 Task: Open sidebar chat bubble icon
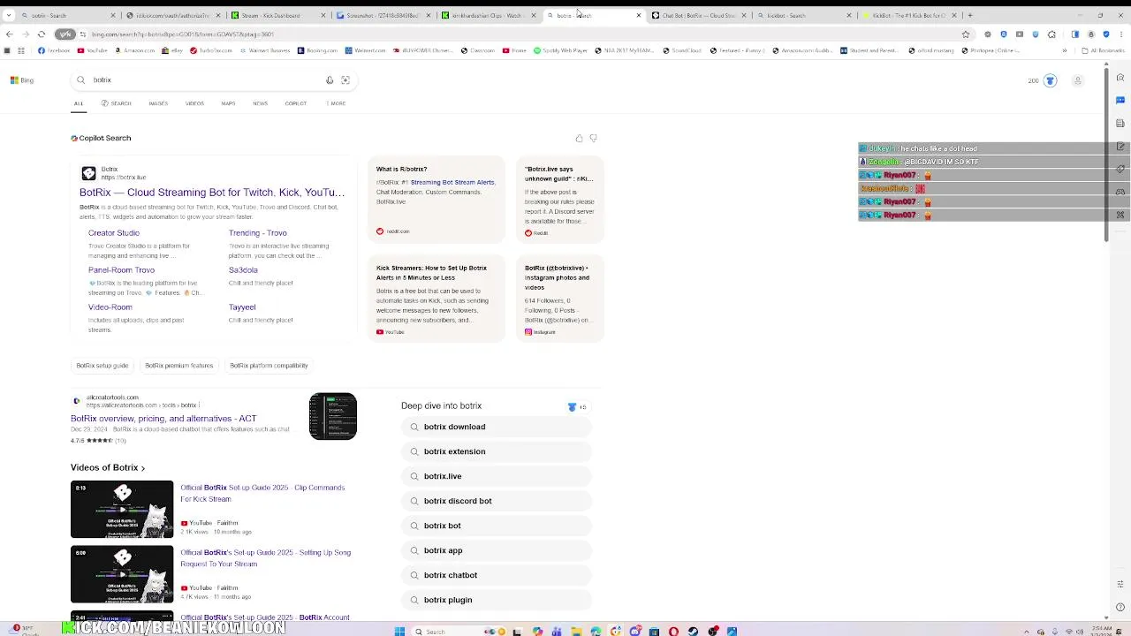[x=1120, y=101]
